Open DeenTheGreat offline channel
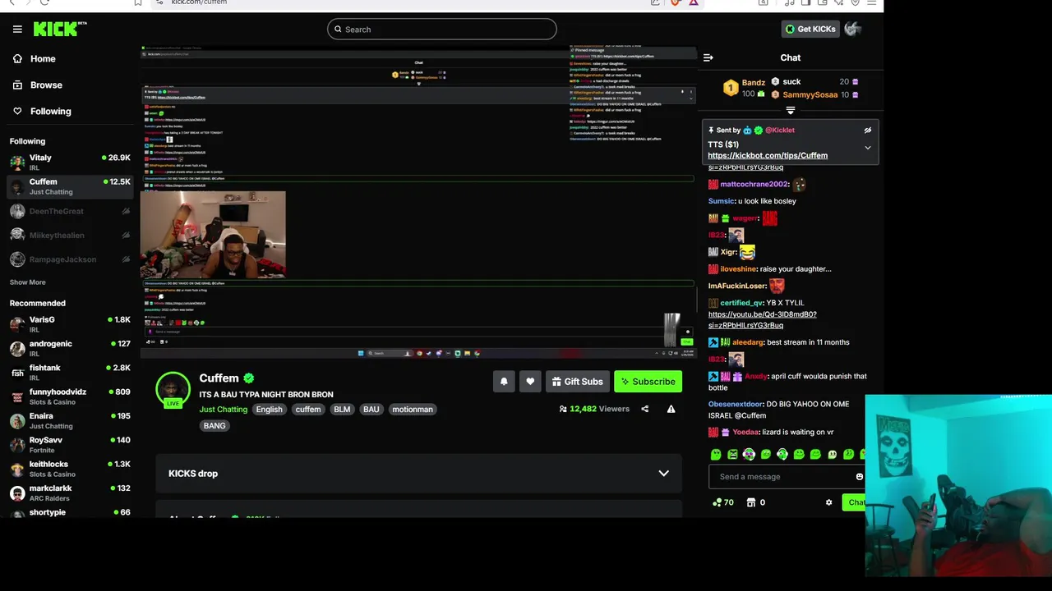The height and width of the screenshot is (591, 1052). tap(70, 212)
